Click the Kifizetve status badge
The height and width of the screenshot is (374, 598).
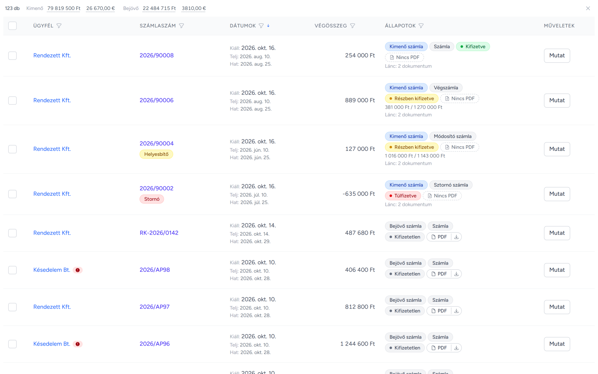click(x=473, y=47)
